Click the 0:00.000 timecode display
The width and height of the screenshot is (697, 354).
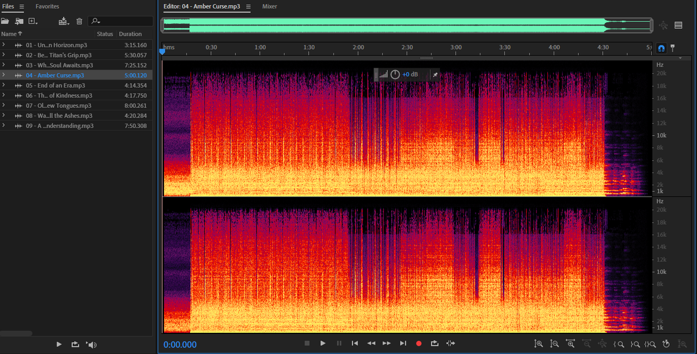pyautogui.click(x=180, y=345)
